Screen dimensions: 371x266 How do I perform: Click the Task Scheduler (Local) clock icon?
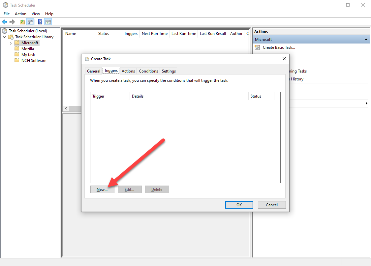click(x=5, y=31)
